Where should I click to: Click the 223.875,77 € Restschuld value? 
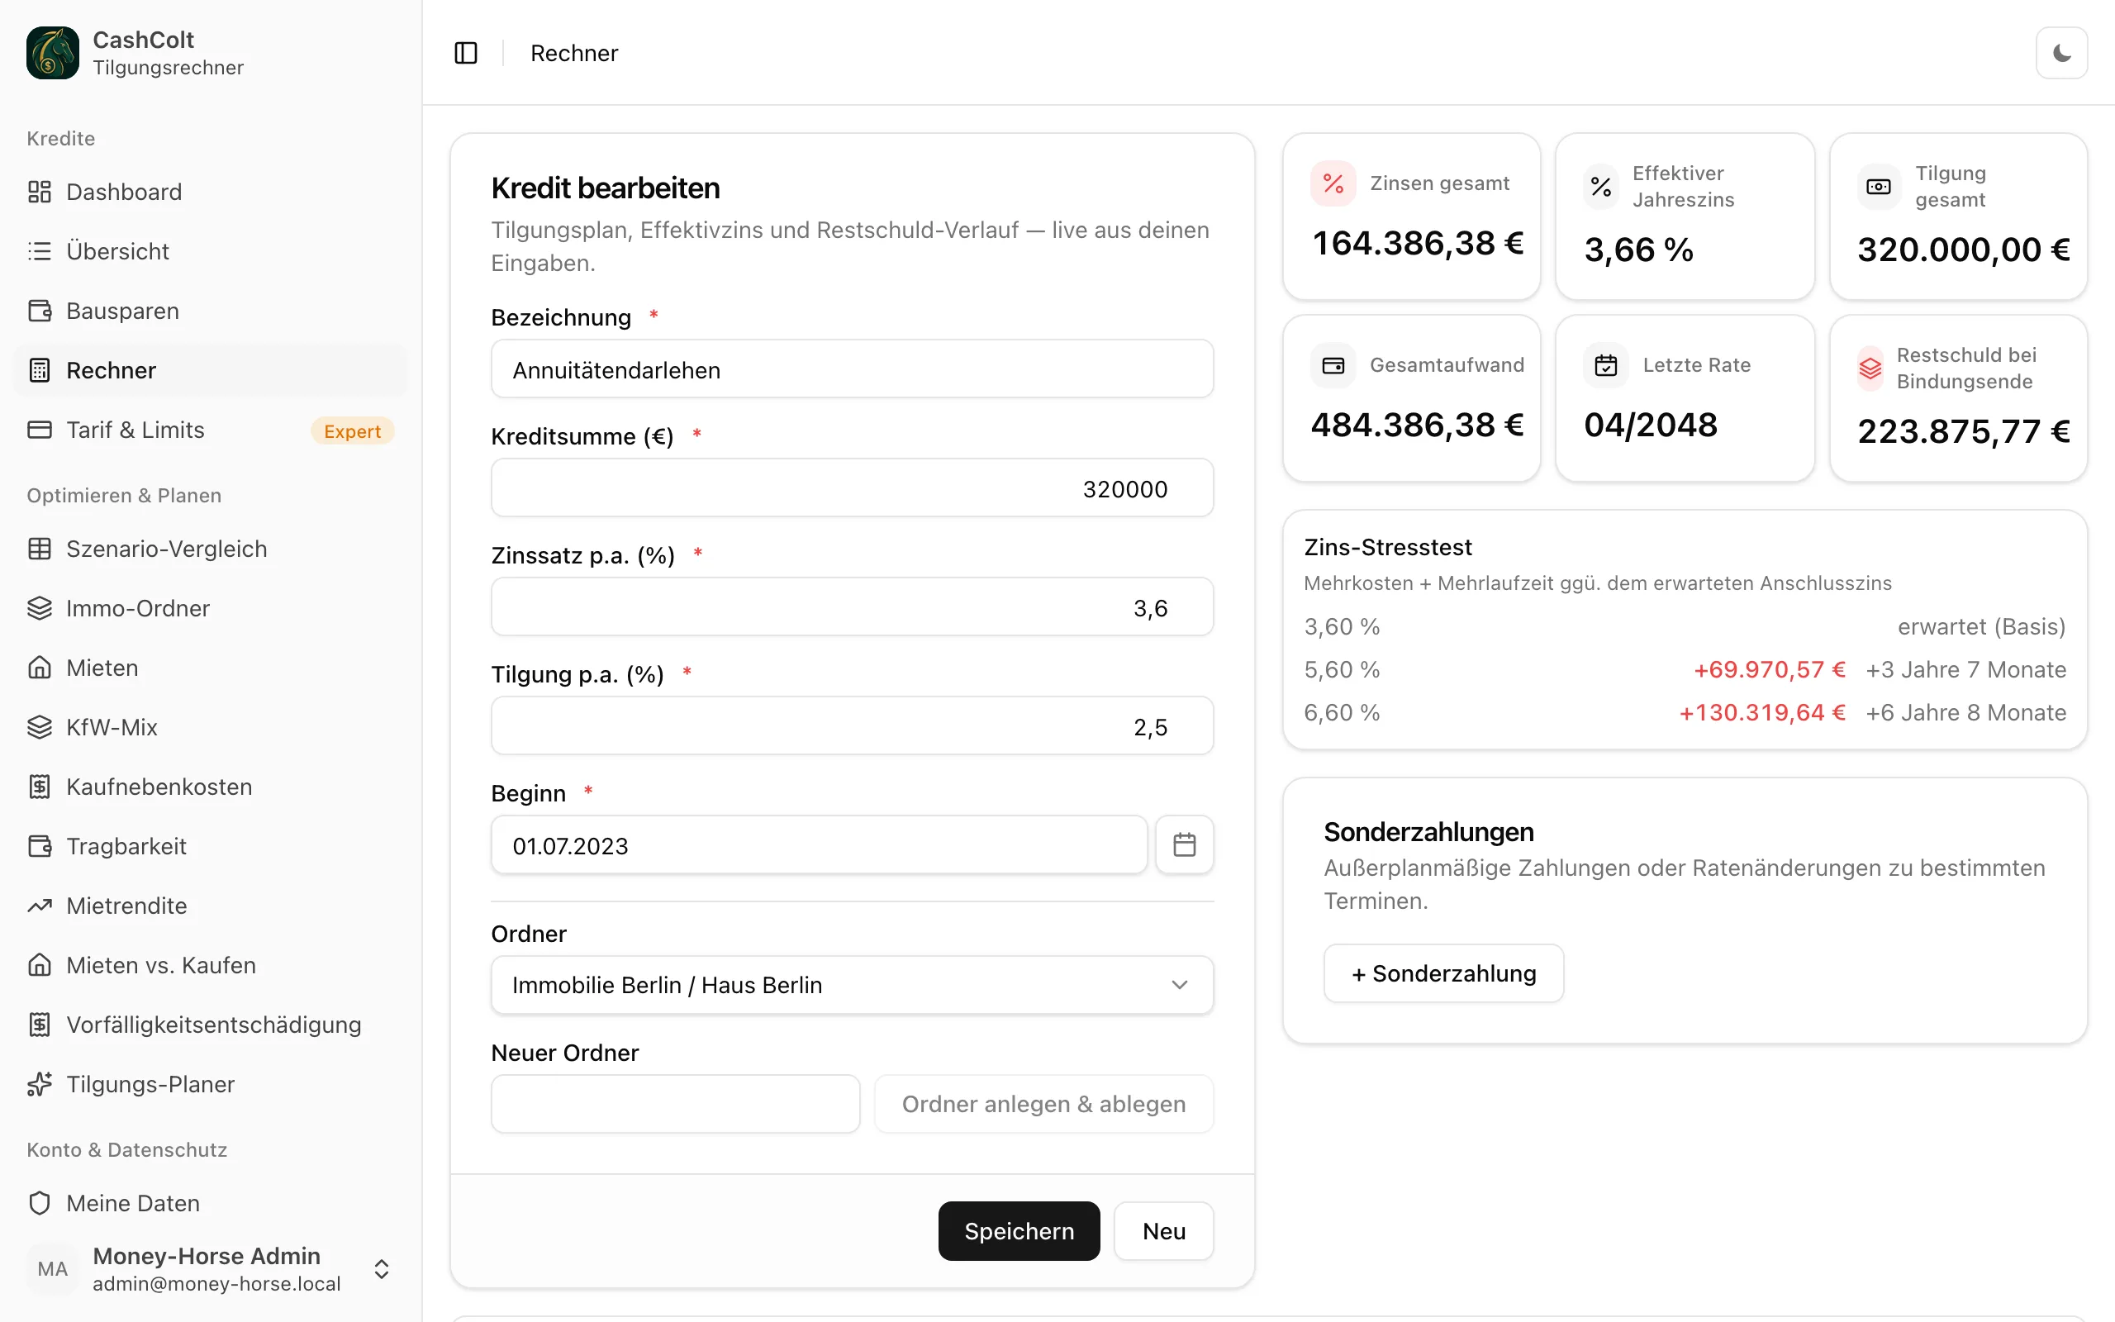1964,432
